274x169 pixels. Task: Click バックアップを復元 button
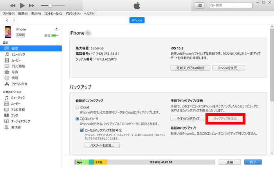pos(225,119)
